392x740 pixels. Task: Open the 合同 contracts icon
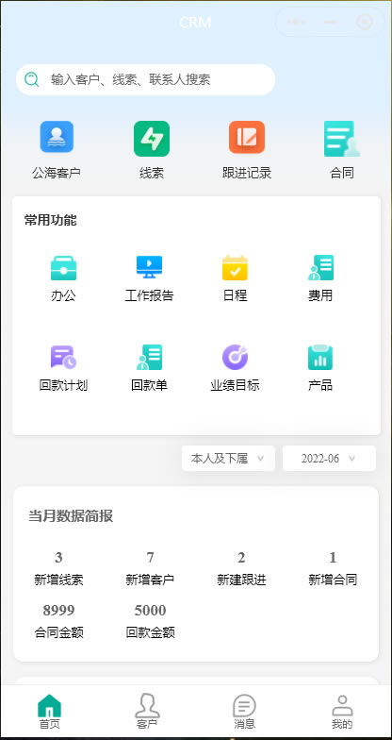[x=341, y=138]
